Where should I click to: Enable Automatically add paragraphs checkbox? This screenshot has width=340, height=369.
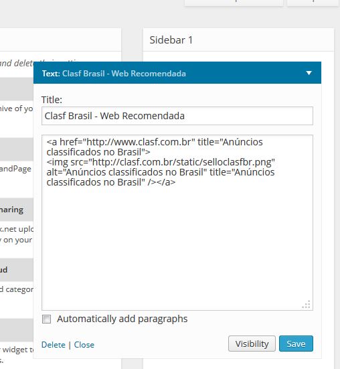[46, 319]
